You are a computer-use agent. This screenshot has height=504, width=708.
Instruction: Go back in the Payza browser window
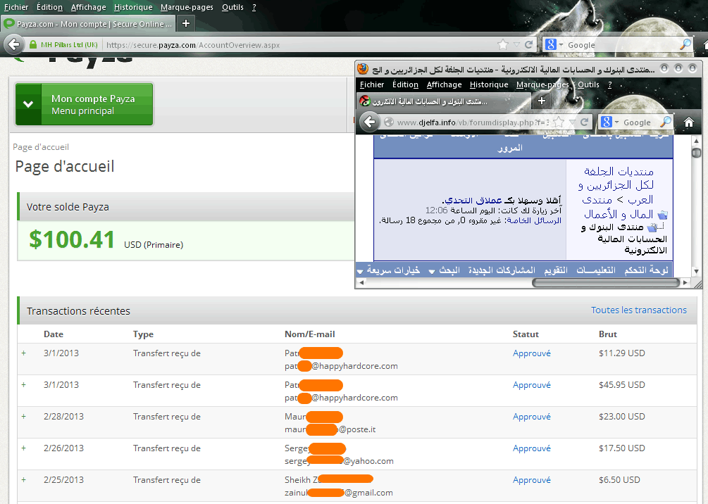(x=14, y=44)
